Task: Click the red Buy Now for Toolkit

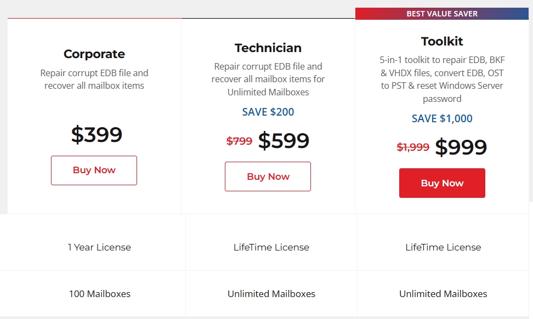Action: [442, 183]
